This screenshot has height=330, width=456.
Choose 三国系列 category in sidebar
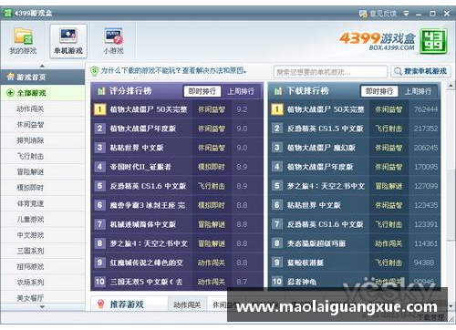(43, 251)
